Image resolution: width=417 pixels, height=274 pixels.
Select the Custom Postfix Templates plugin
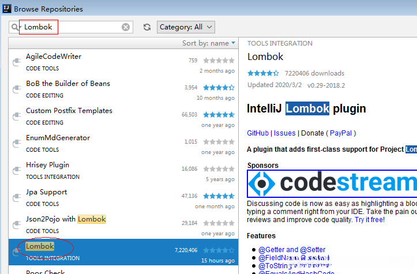[x=123, y=117]
